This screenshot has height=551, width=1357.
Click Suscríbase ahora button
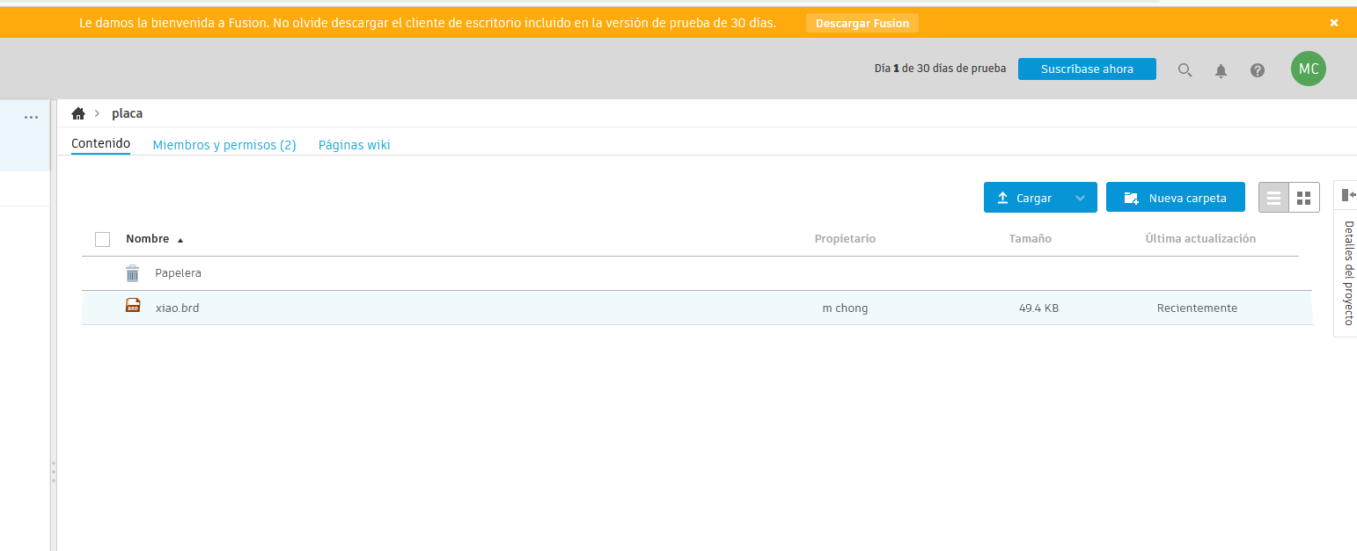tap(1087, 69)
